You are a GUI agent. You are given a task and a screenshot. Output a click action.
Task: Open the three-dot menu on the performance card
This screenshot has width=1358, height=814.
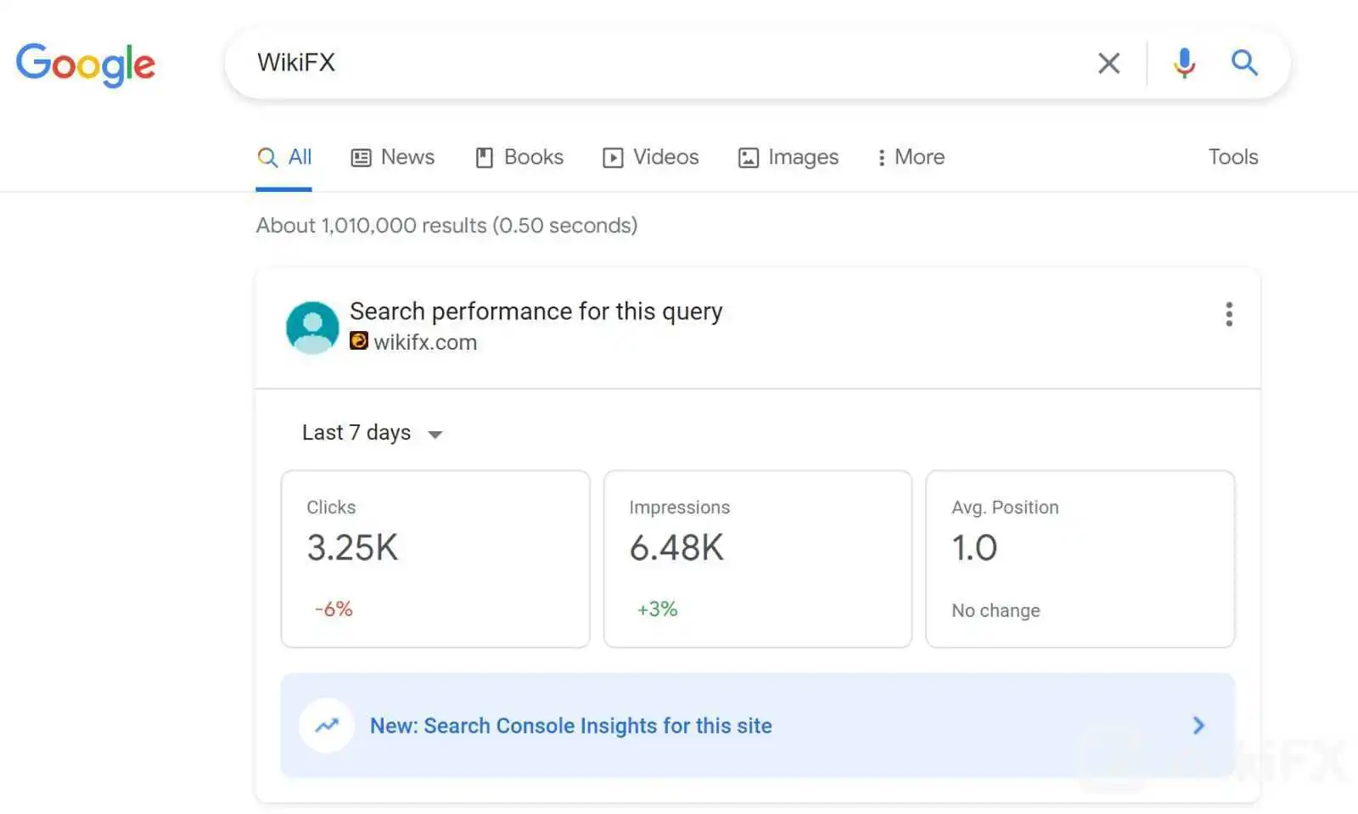click(1229, 314)
